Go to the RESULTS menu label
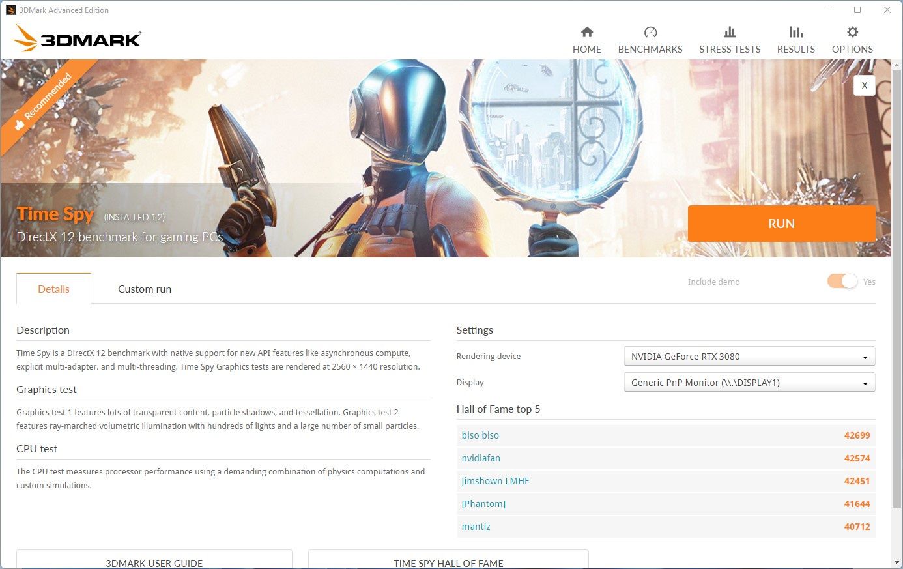Screen dimensions: 903x569 click(x=796, y=49)
